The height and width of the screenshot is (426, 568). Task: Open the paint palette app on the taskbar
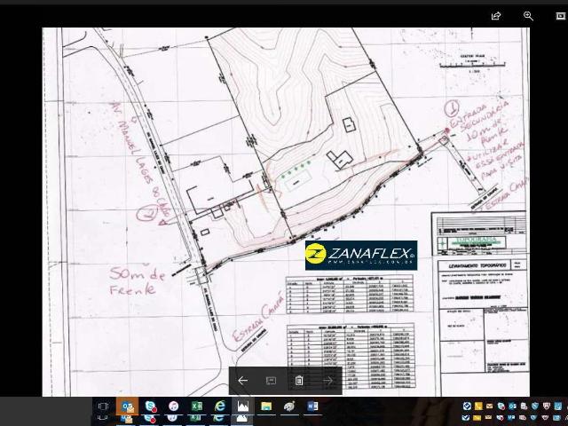(x=289, y=406)
